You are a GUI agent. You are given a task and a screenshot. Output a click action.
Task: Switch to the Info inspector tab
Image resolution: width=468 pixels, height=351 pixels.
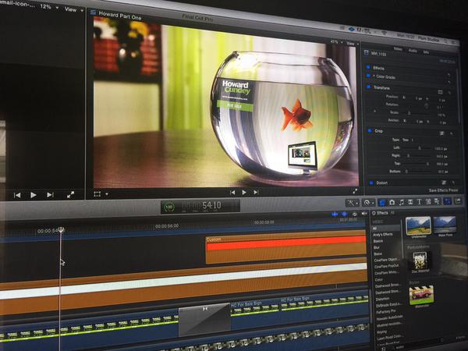(x=426, y=52)
